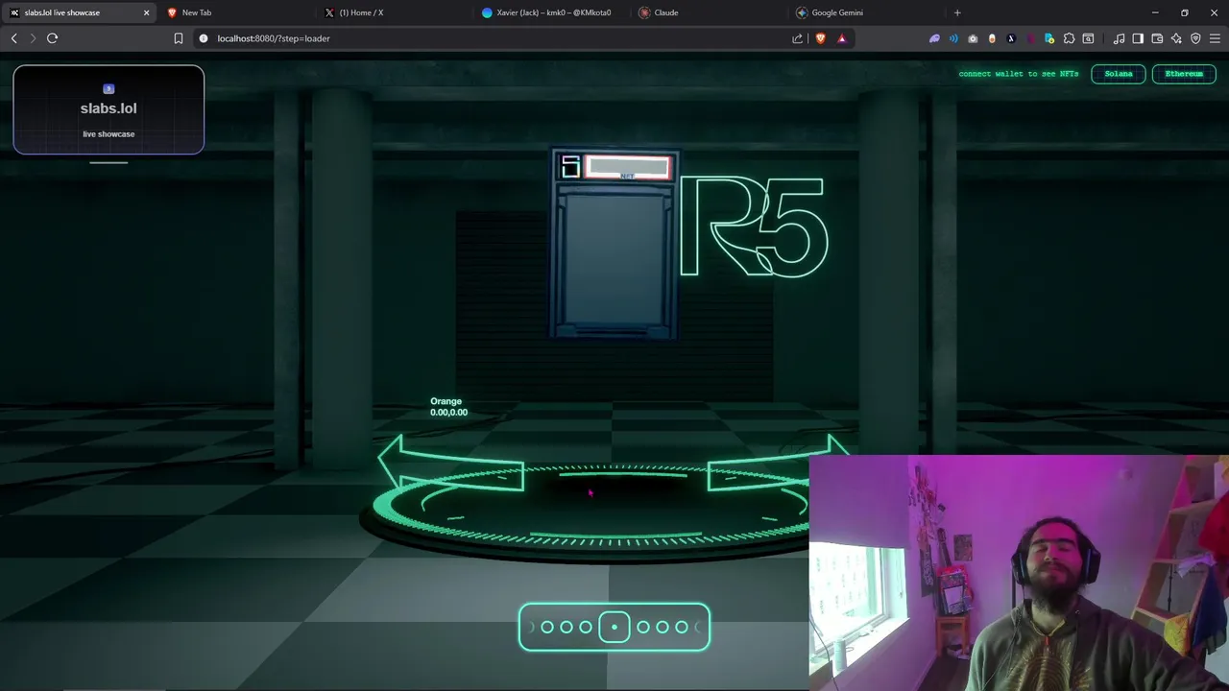The width and height of the screenshot is (1229, 691).
Task: Click the black circular X extension icon
Action: click(x=1011, y=38)
